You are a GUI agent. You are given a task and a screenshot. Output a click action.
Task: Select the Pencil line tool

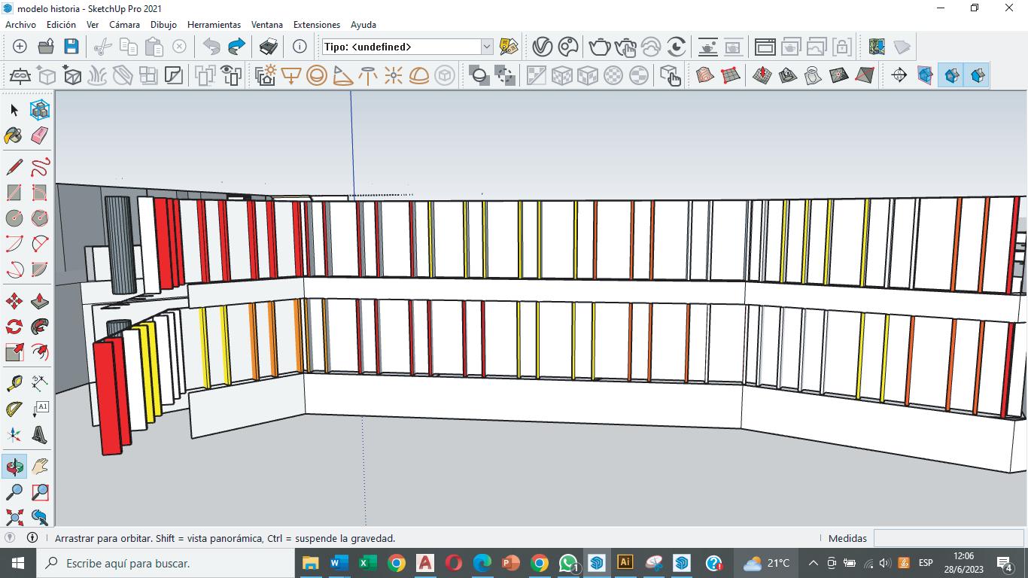point(14,166)
